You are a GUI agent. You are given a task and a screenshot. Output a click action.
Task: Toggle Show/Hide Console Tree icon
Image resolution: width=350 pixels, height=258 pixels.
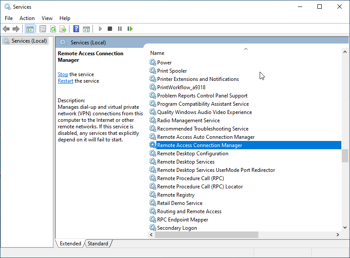(30, 29)
